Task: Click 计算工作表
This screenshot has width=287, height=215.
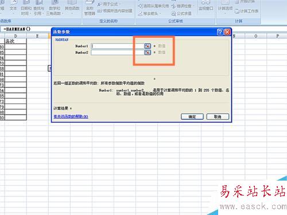Action: [x=247, y=11]
